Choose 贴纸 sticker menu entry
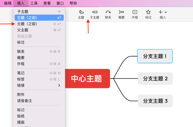193x127 pixels. pos(39,116)
